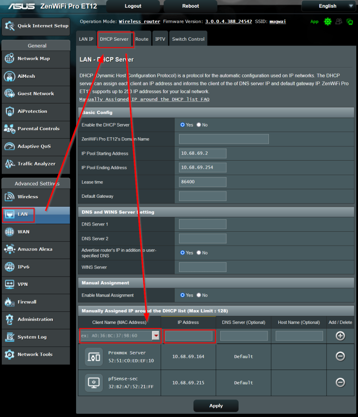Open Manually Assigned IP FAQ link
358x417 pixels.
pos(144,99)
